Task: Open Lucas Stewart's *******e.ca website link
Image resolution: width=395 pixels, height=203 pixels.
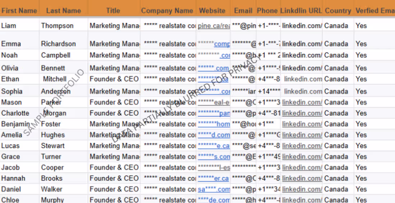Action: click(x=214, y=146)
